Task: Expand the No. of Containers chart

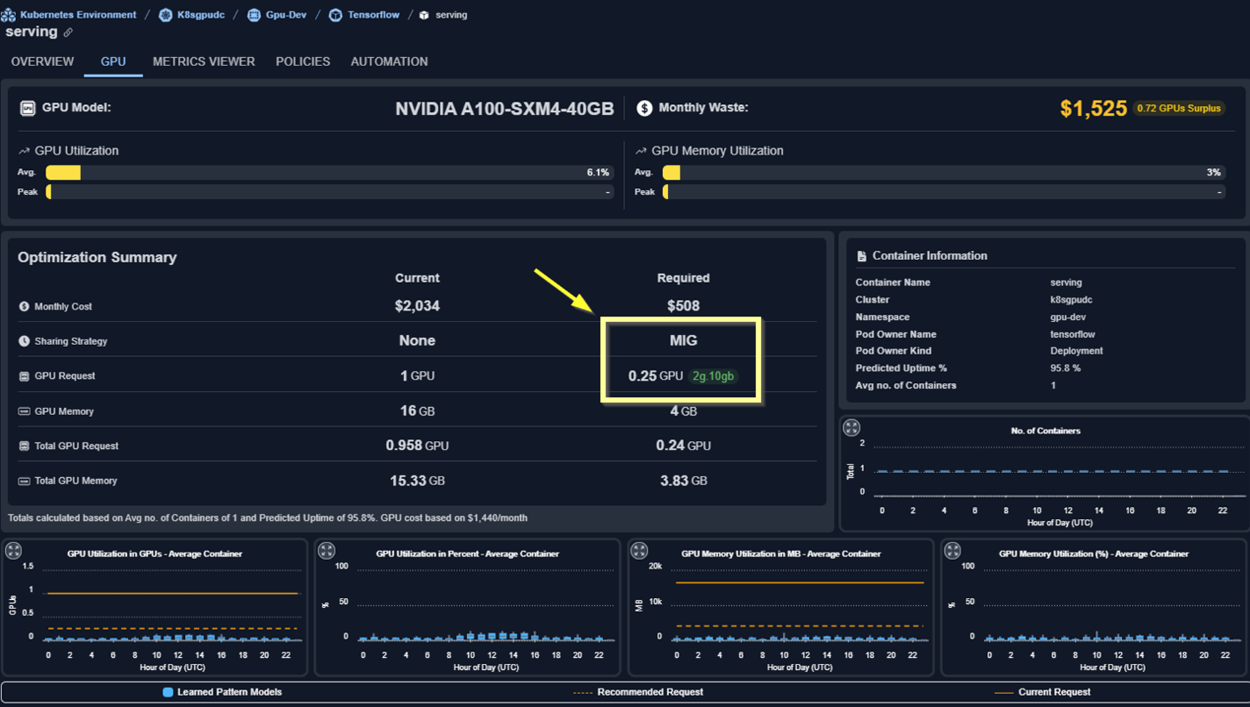Action: tap(851, 427)
